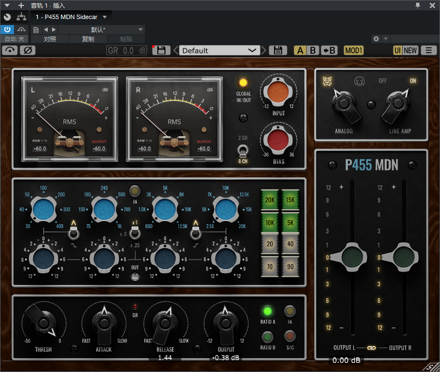Click the 20 Hz beige filter button
Viewport: 440px width, 372px height.
(x=270, y=244)
